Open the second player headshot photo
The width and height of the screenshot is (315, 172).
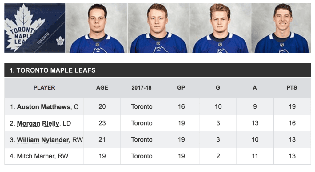(x=158, y=28)
